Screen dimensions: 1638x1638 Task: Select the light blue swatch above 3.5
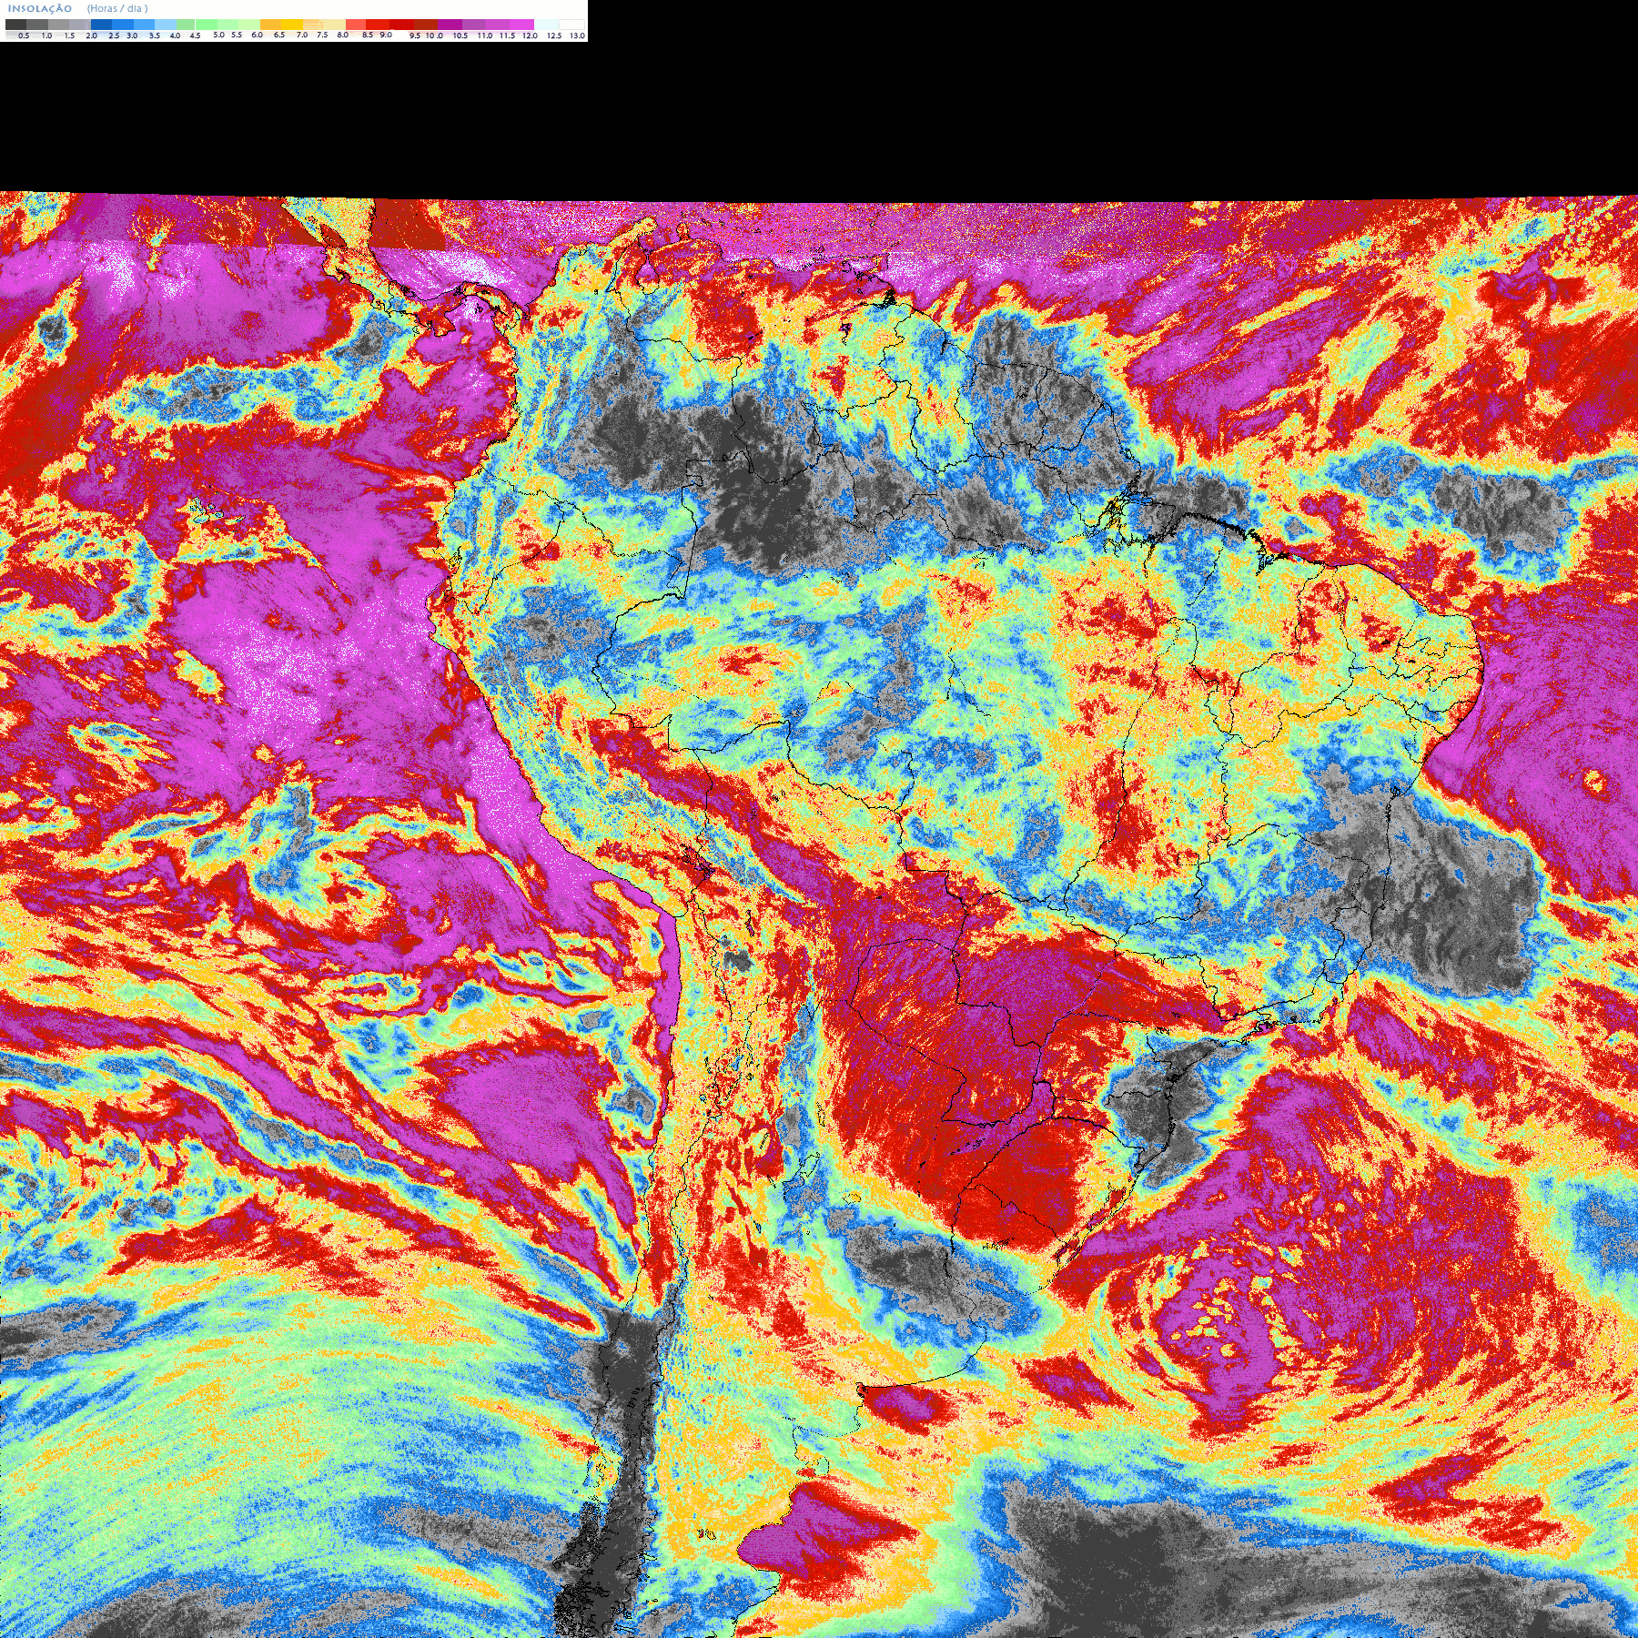[166, 25]
